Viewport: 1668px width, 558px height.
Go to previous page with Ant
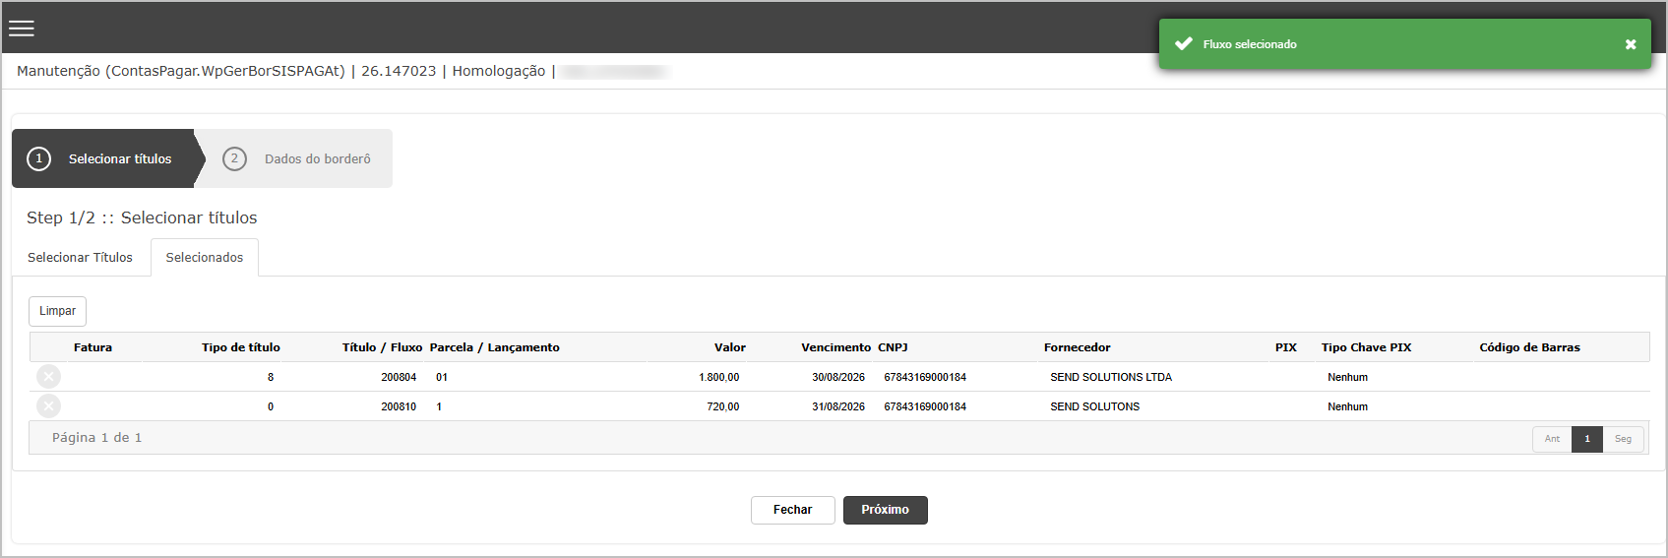(x=1552, y=439)
